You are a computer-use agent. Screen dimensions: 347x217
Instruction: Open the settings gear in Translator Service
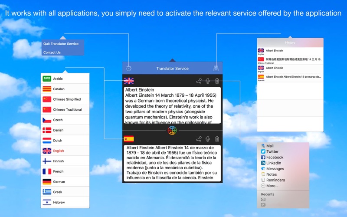coord(128,68)
